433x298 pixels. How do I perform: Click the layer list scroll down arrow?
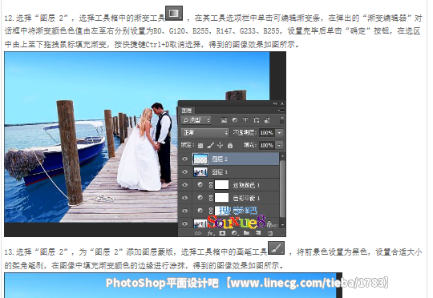282,225
